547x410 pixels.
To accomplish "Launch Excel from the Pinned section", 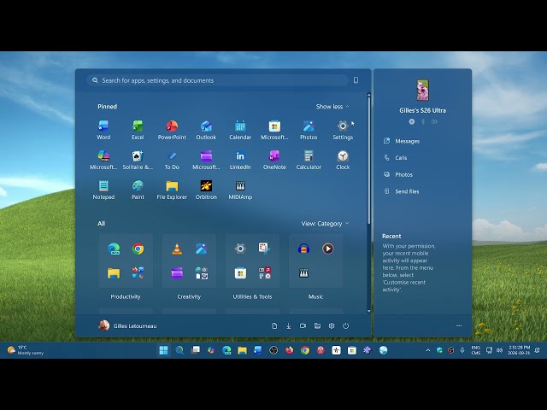I will [138, 130].
